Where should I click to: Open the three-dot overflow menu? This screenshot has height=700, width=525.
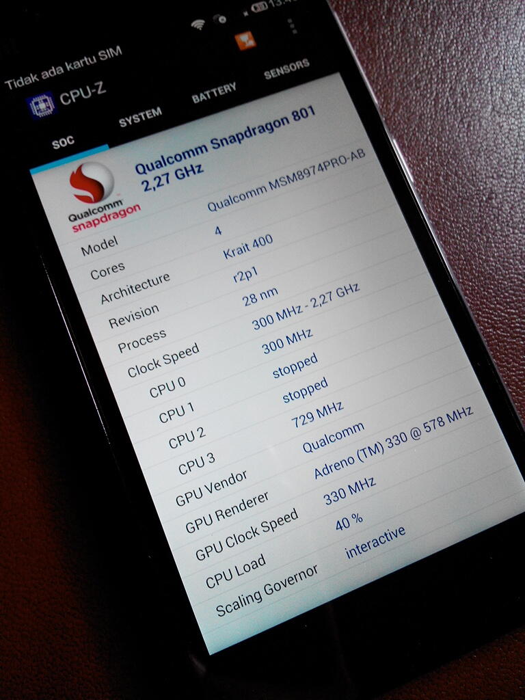pos(292,26)
